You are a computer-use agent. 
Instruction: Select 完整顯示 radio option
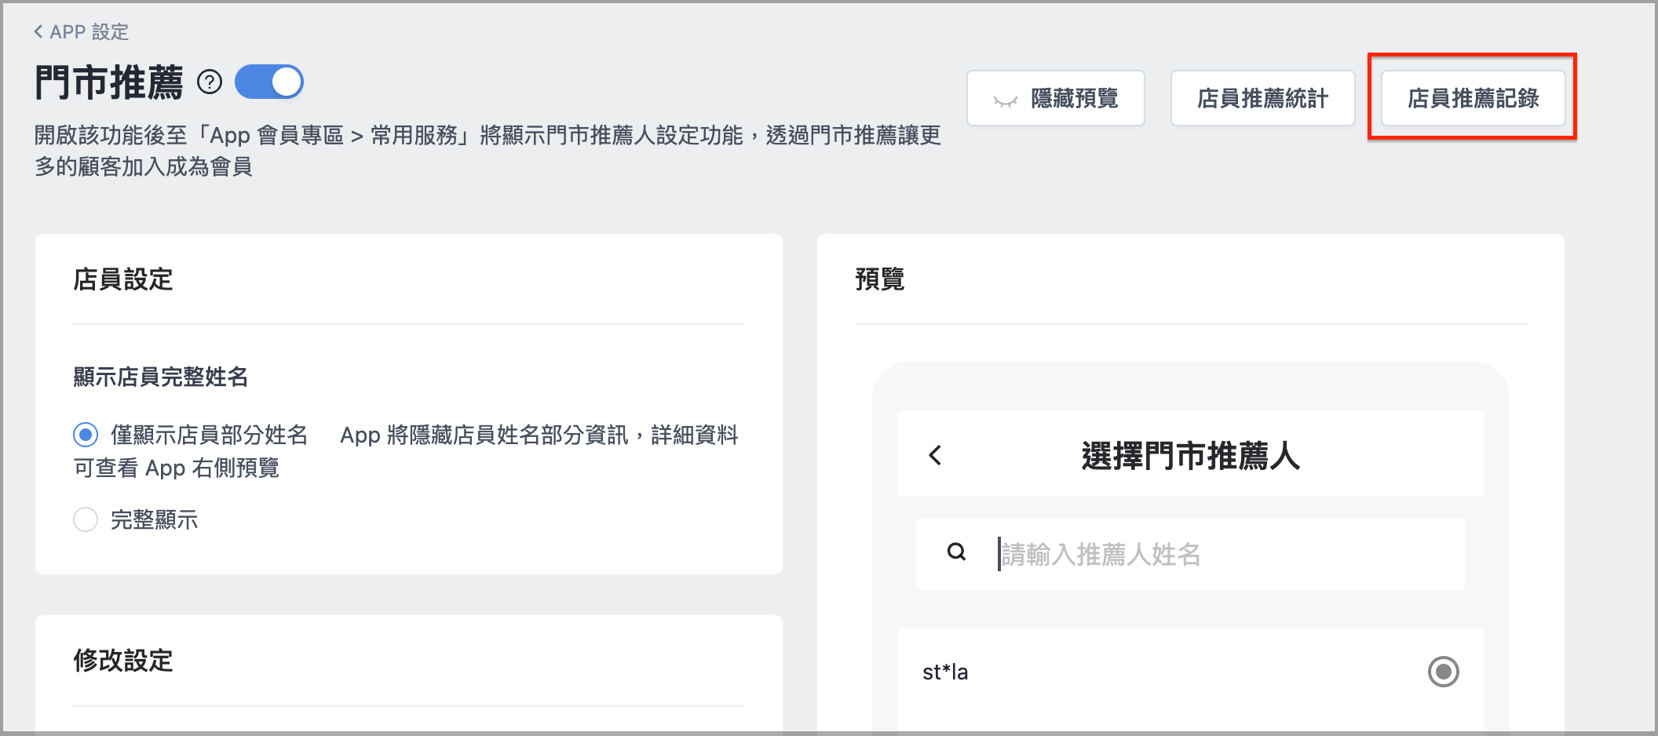tap(86, 519)
